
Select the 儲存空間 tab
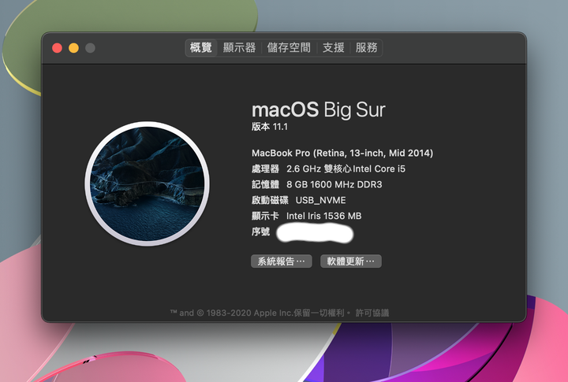tap(289, 48)
